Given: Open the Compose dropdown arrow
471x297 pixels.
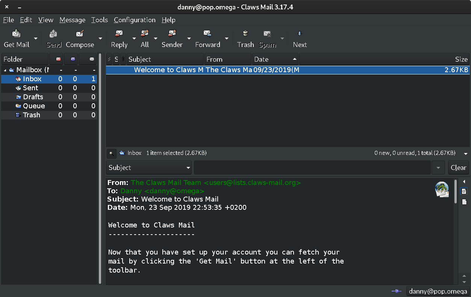Looking at the screenshot, I should pos(100,38).
